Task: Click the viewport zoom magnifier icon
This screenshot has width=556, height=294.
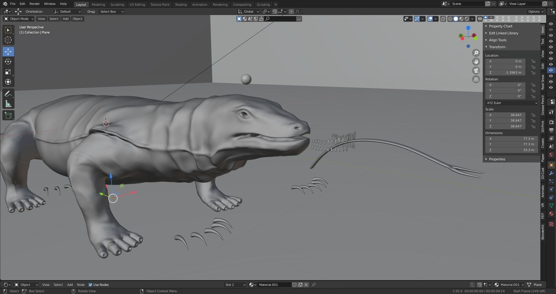Action: (476, 53)
